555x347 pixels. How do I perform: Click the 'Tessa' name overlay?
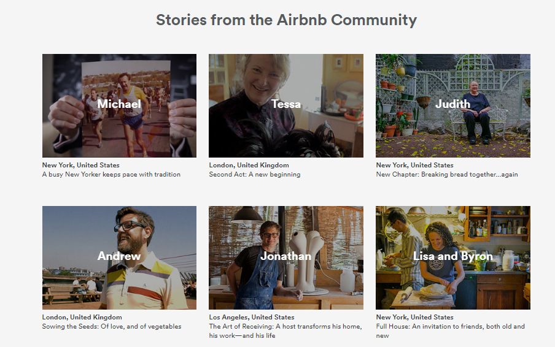click(x=286, y=104)
